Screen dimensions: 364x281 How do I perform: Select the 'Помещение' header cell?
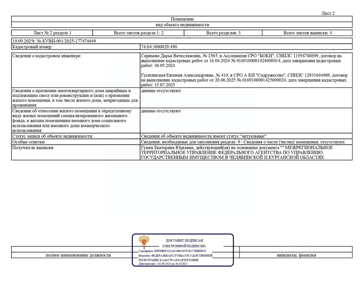182,19
